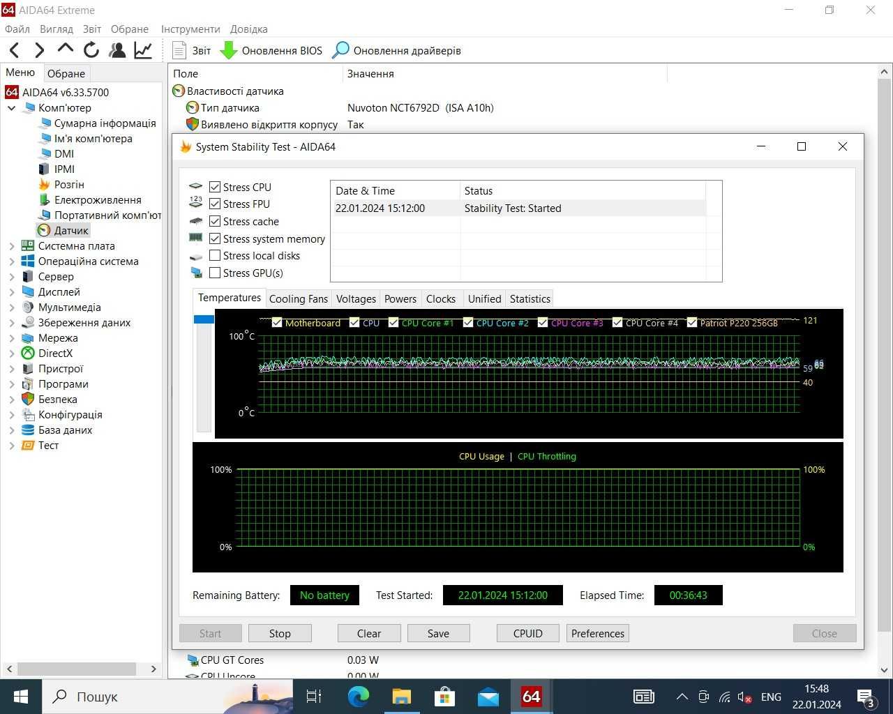Toggle Patriot P220 256GB graph checkbox
The height and width of the screenshot is (714, 893).
pyautogui.click(x=692, y=323)
